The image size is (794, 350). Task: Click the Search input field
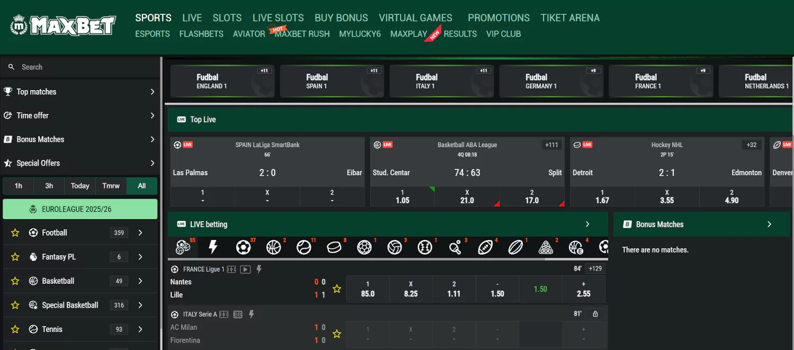79,67
